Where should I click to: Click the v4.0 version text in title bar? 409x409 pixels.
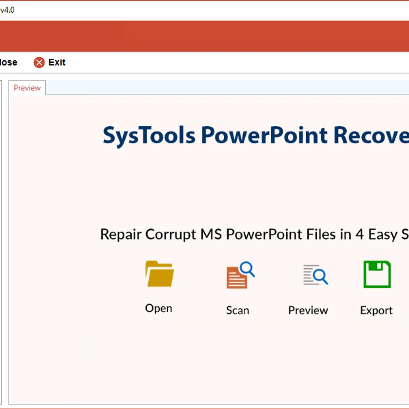[7, 10]
